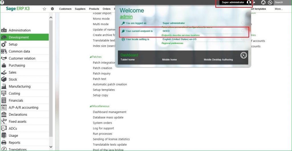
Task: Open Patch integration
Action: pos(104,63)
